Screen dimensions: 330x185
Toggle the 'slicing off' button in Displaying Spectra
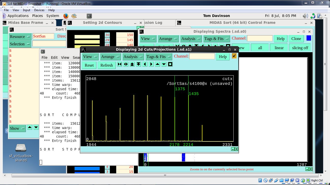(x=300, y=48)
